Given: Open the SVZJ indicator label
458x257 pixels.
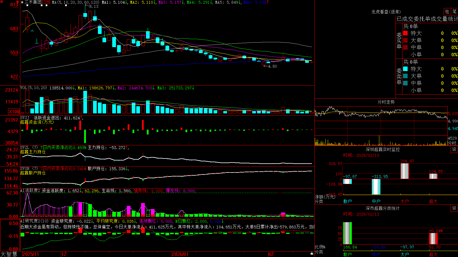Looking at the screenshot, I should (x=25, y=118).
